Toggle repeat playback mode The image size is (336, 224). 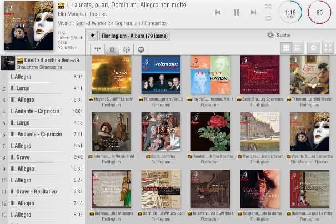(268, 18)
